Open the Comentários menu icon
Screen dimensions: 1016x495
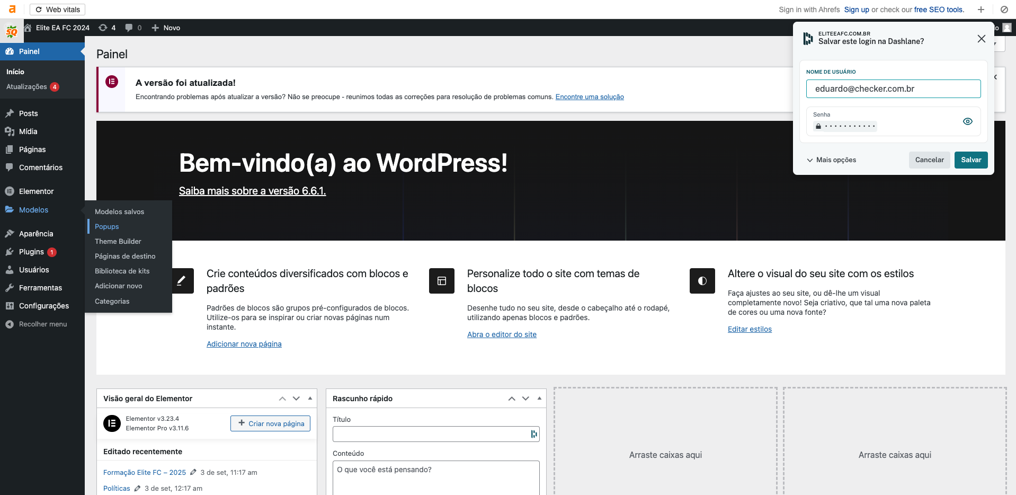10,167
